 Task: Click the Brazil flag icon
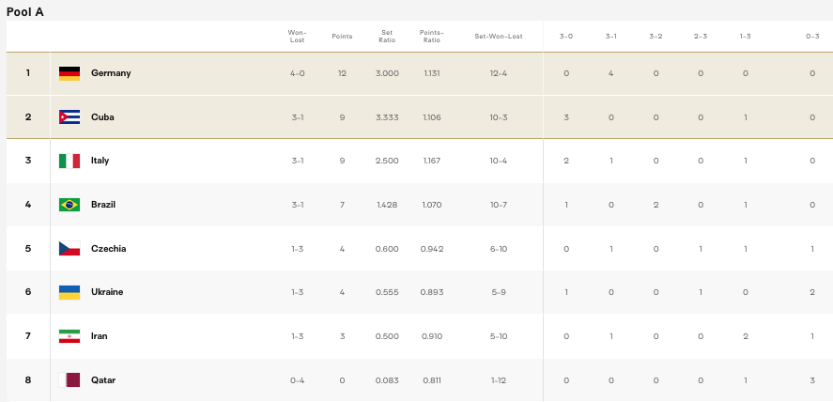(69, 205)
